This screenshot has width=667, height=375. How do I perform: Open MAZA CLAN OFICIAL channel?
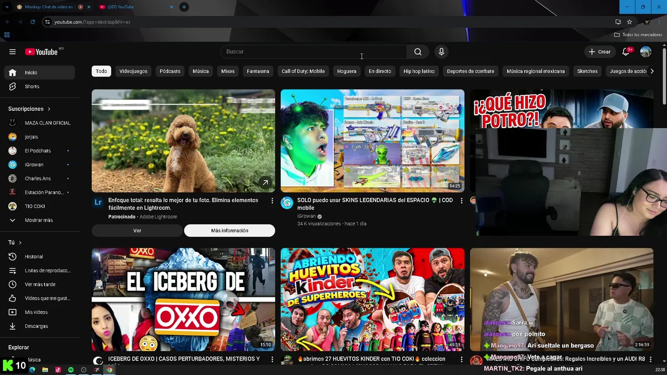click(x=40, y=123)
